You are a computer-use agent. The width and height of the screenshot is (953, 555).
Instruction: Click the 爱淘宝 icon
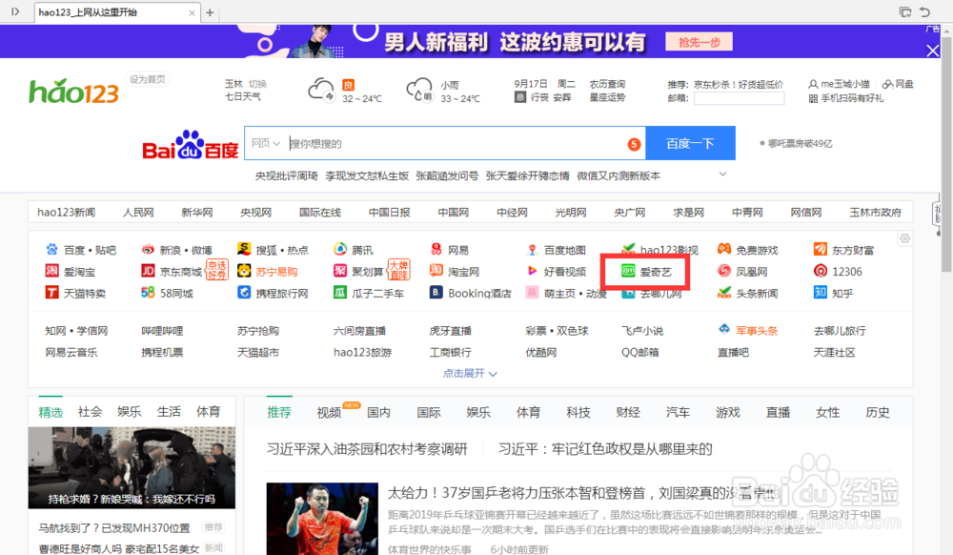coord(51,271)
